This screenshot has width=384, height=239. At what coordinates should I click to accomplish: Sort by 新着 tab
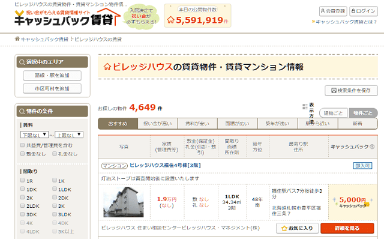coord(358,124)
